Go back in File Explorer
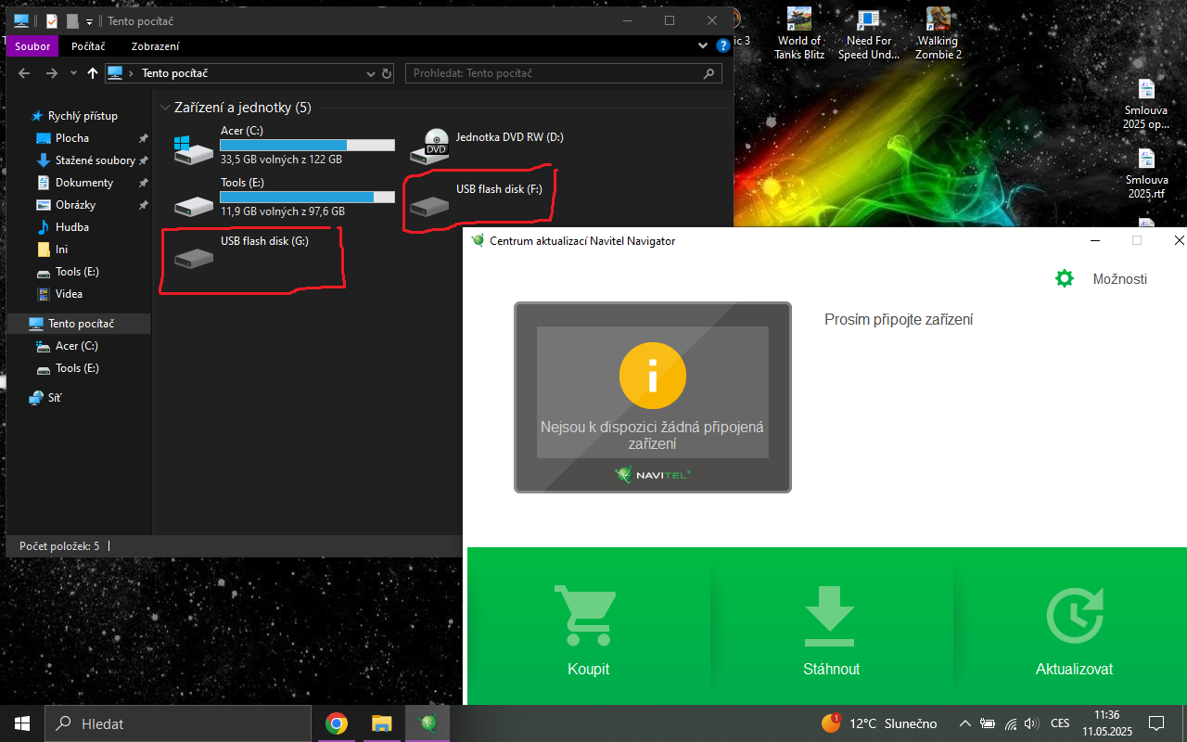The height and width of the screenshot is (742, 1187). coord(25,73)
